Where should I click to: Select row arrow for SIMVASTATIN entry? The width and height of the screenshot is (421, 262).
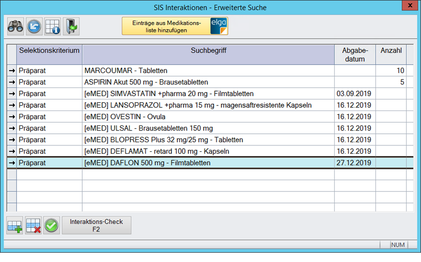point(12,94)
